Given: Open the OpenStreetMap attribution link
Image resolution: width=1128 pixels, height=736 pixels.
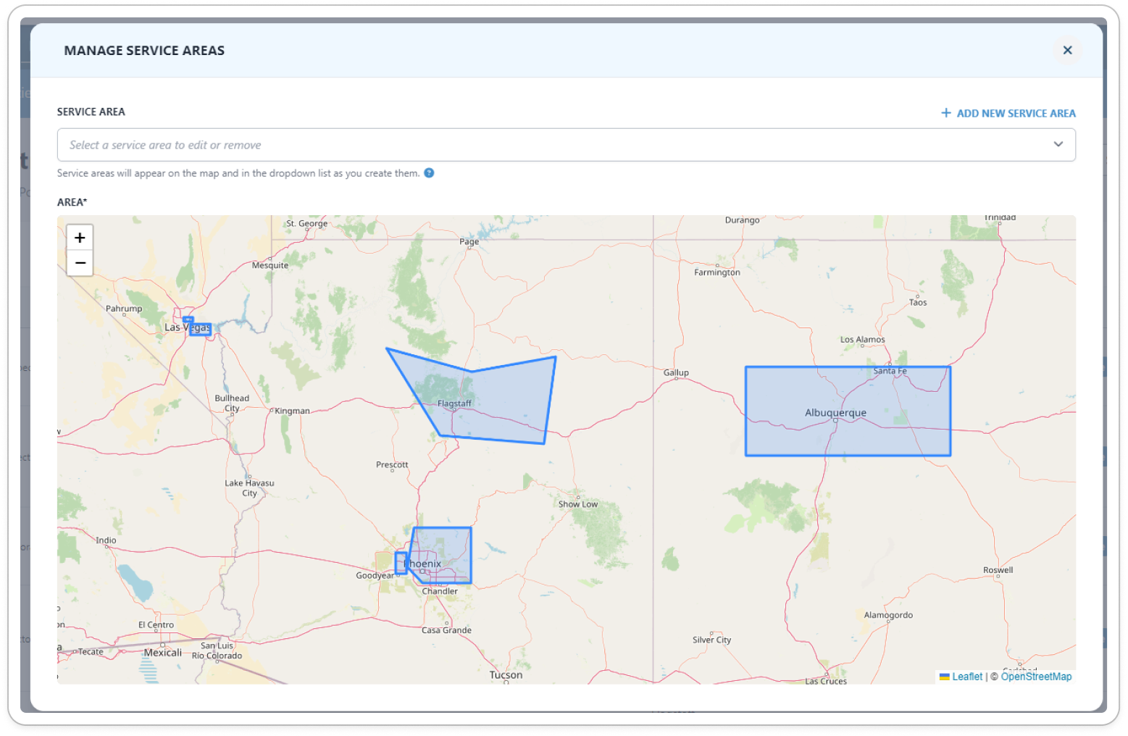Looking at the screenshot, I should click(x=1035, y=677).
